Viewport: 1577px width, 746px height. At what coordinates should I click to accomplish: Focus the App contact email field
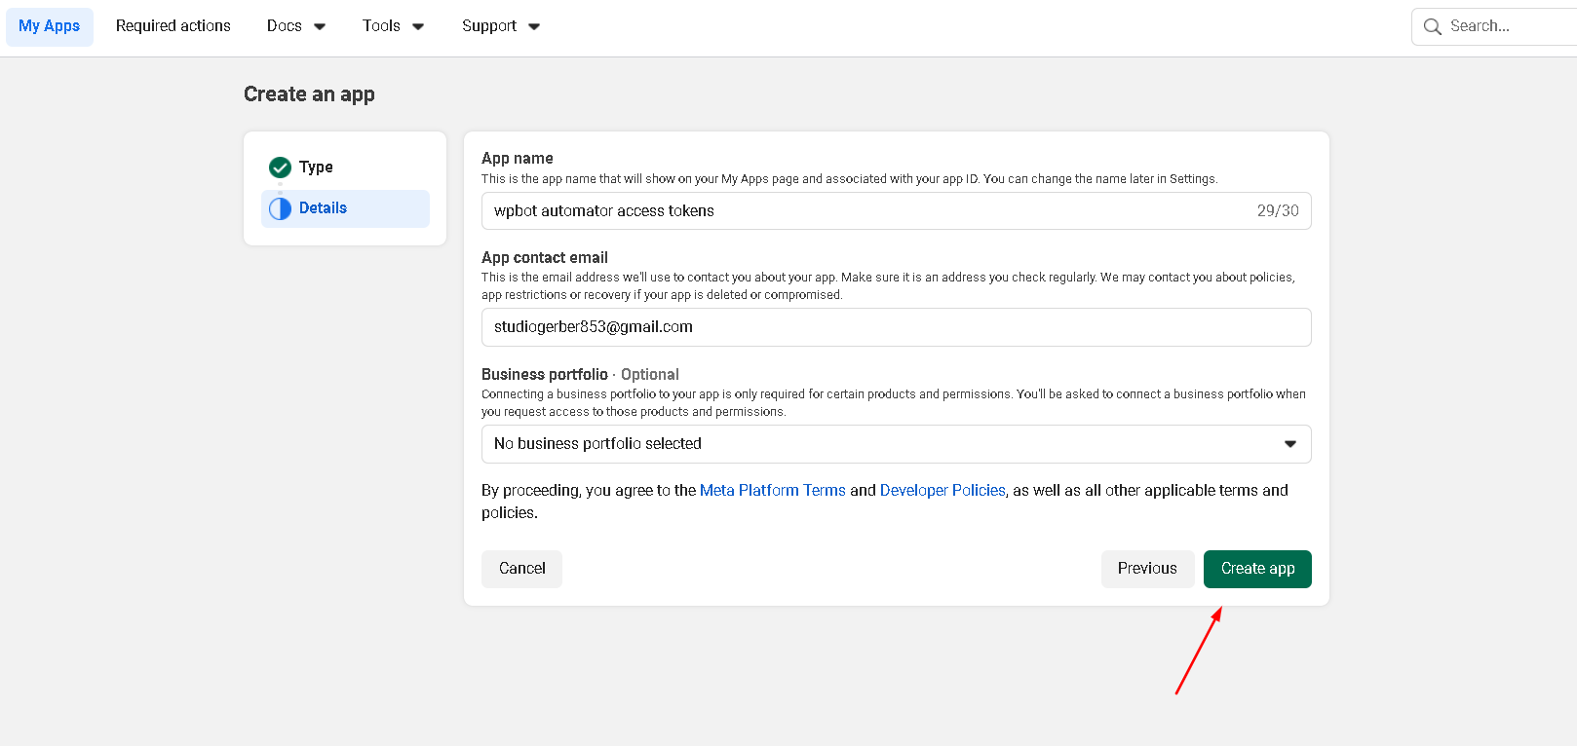tap(896, 327)
